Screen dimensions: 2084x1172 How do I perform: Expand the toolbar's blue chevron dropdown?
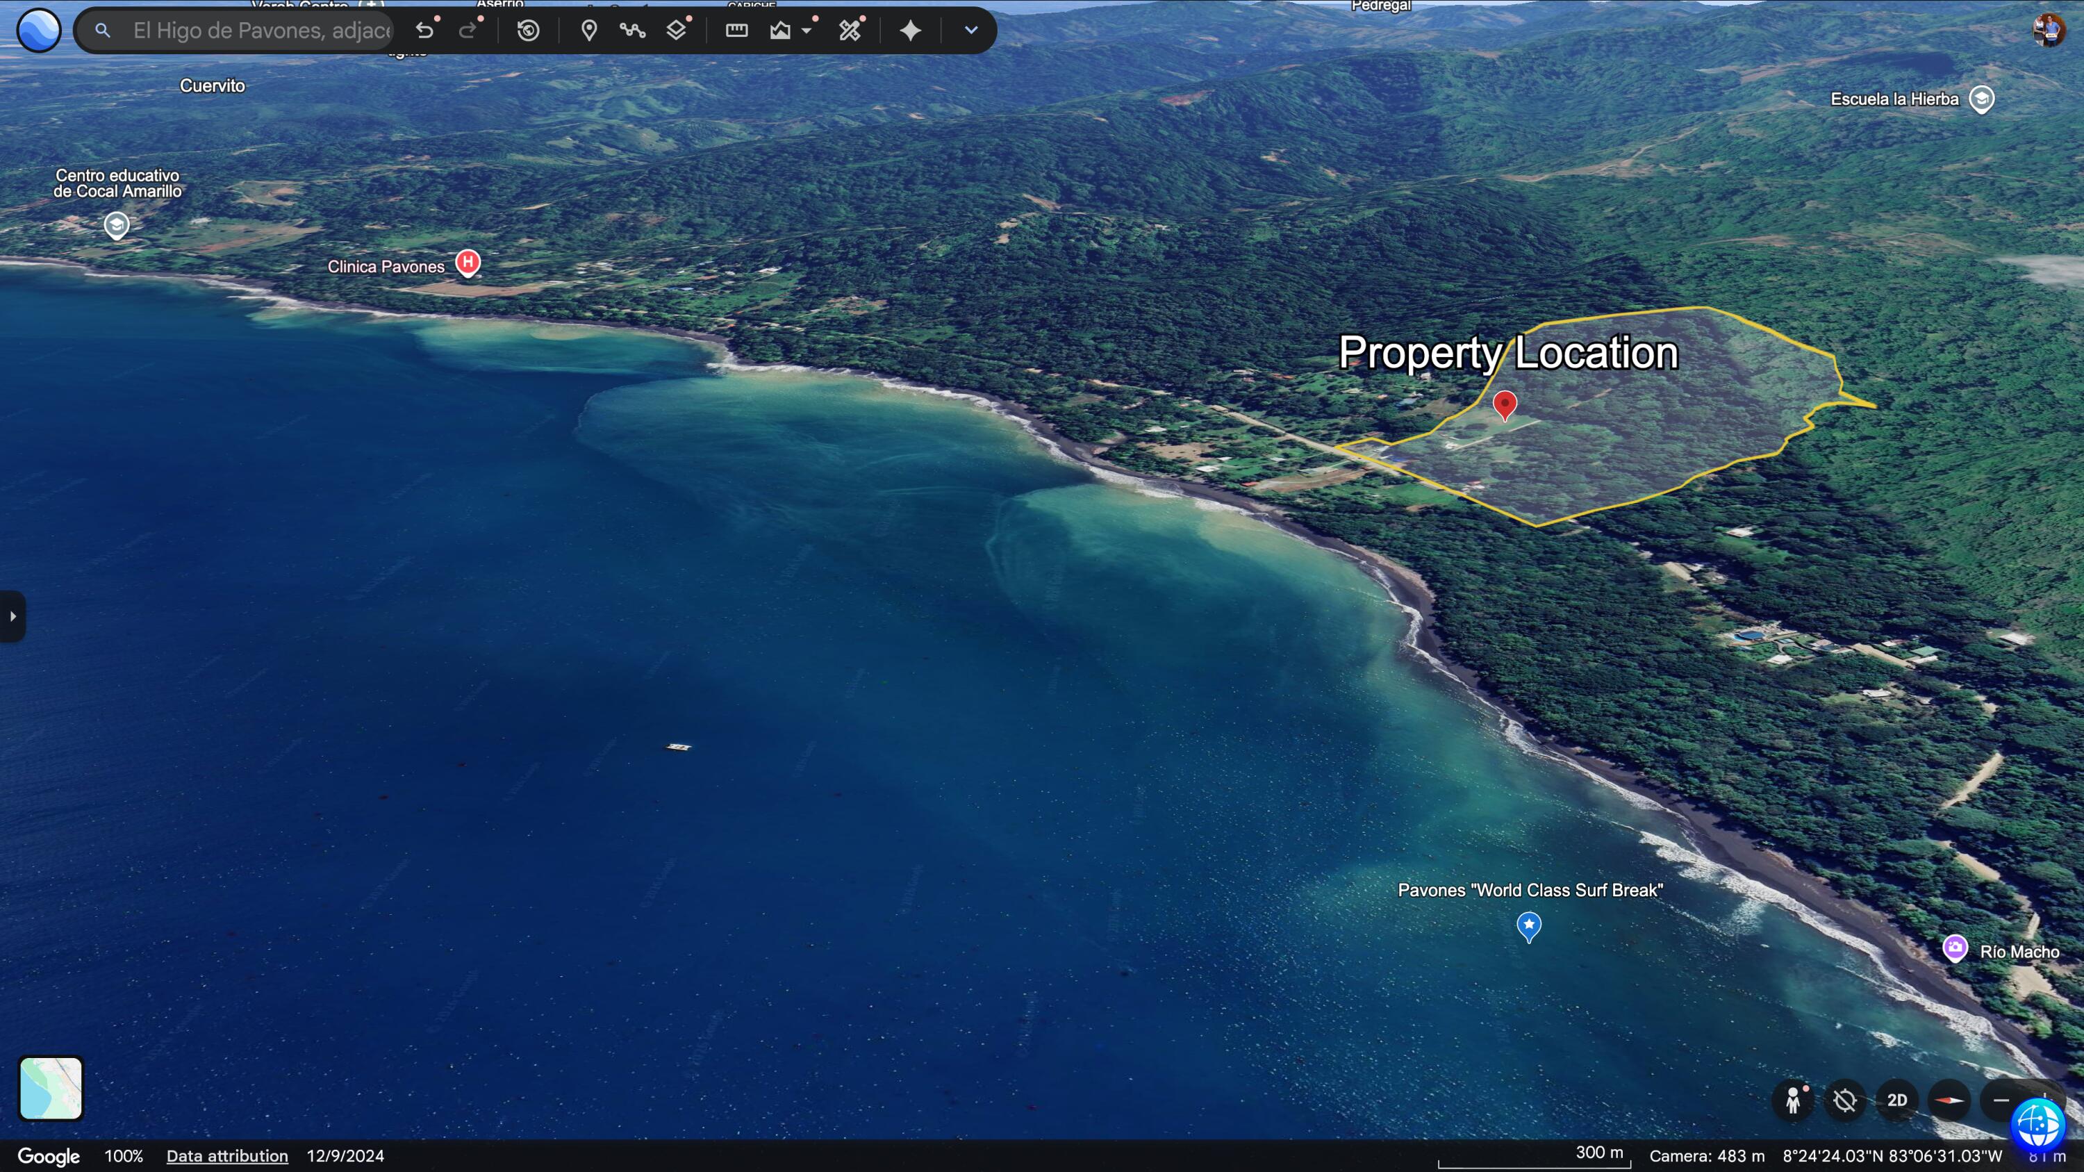tap(971, 31)
